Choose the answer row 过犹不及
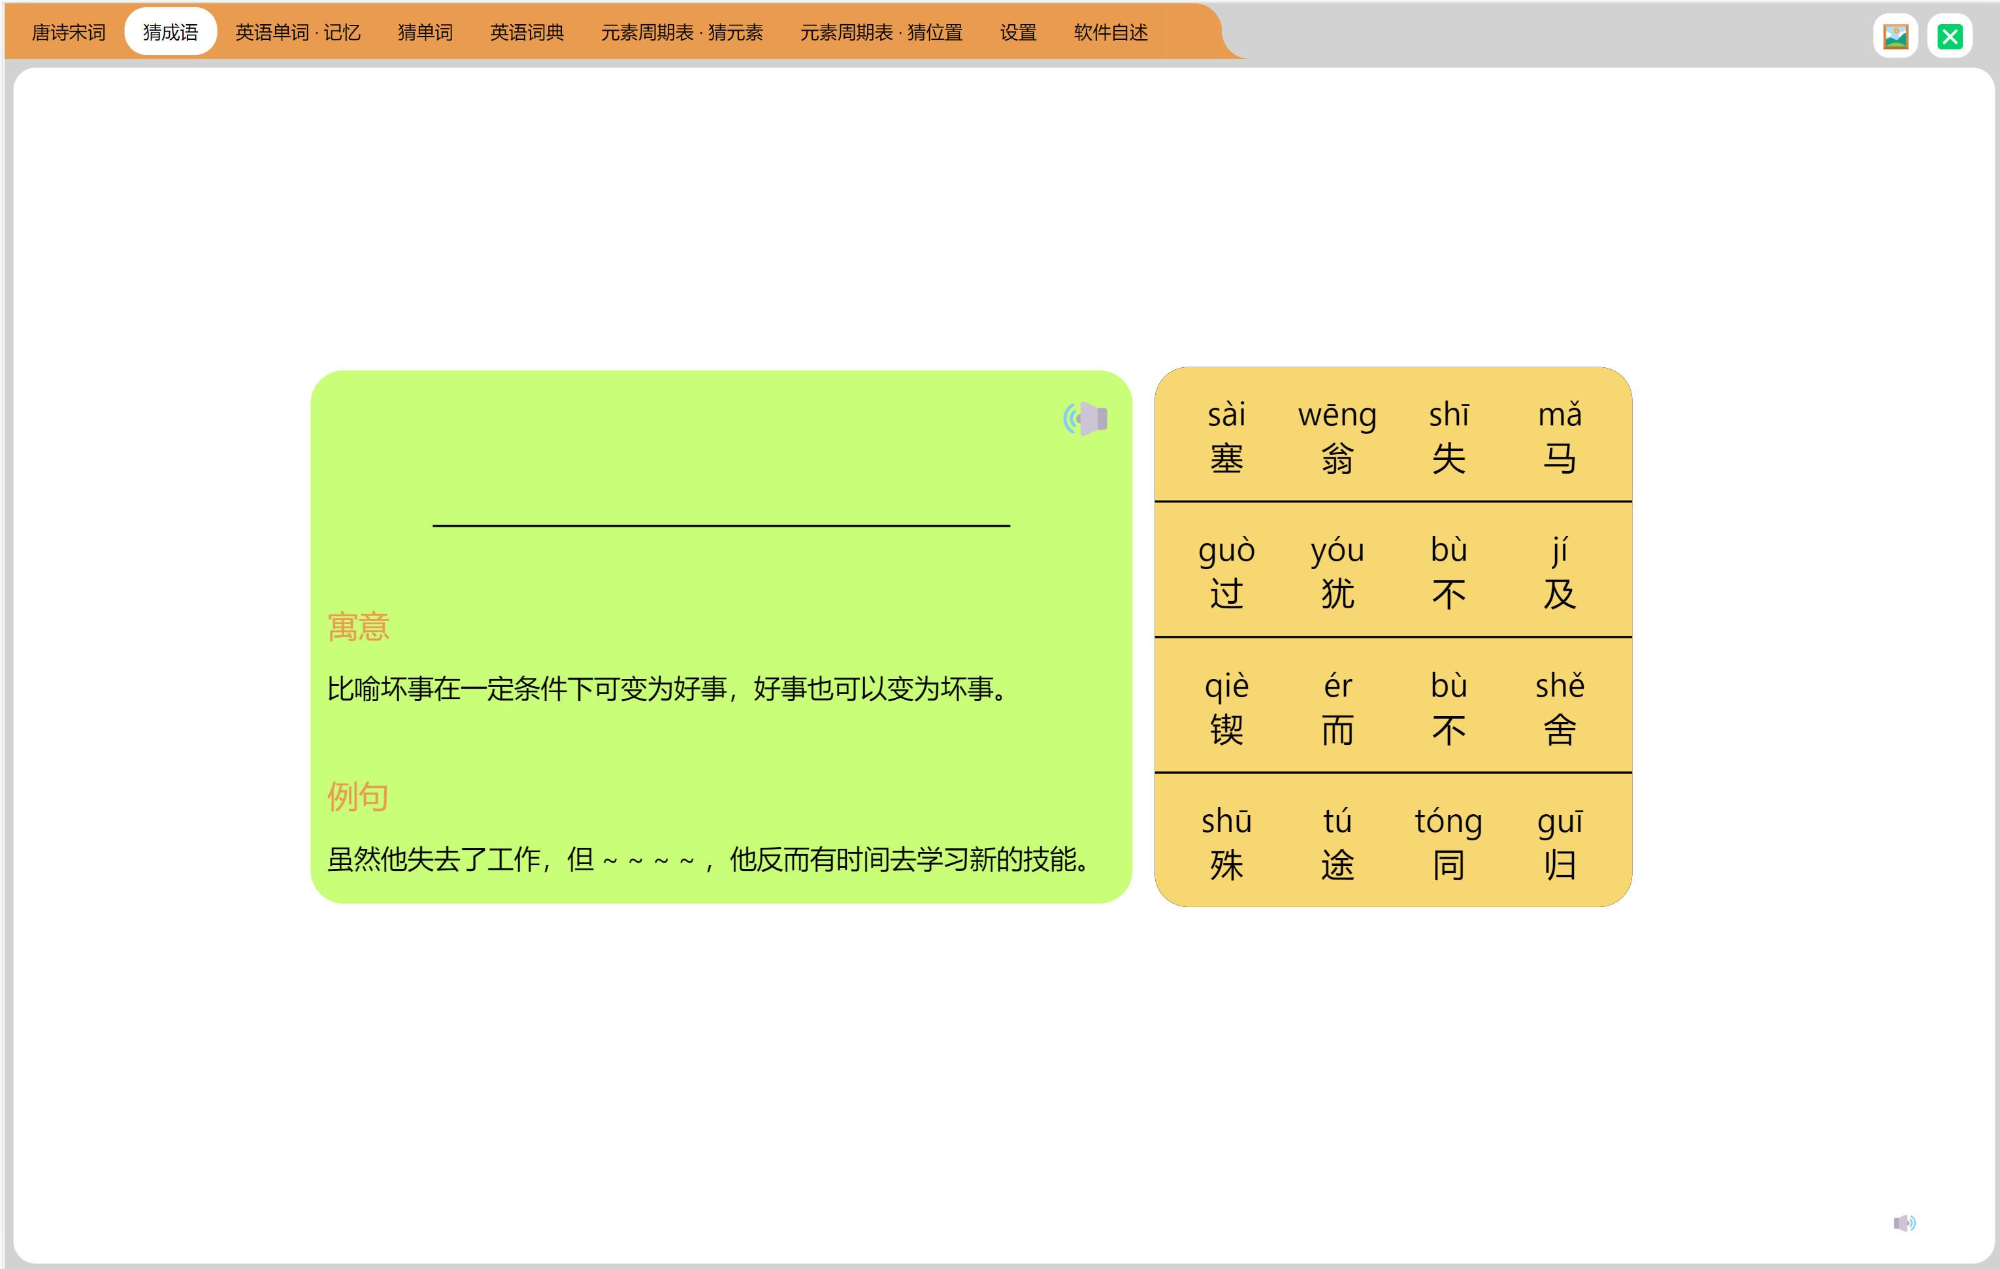The height and width of the screenshot is (1269, 2000). [x=1393, y=571]
